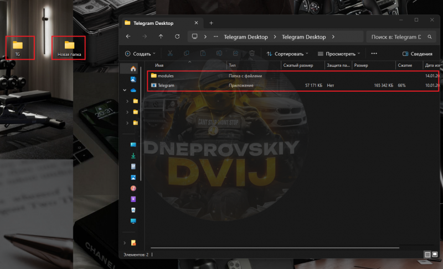Expand chevron after the last Telegram Desktop breadcrumb
The height and width of the screenshot is (269, 443).
[x=333, y=36]
